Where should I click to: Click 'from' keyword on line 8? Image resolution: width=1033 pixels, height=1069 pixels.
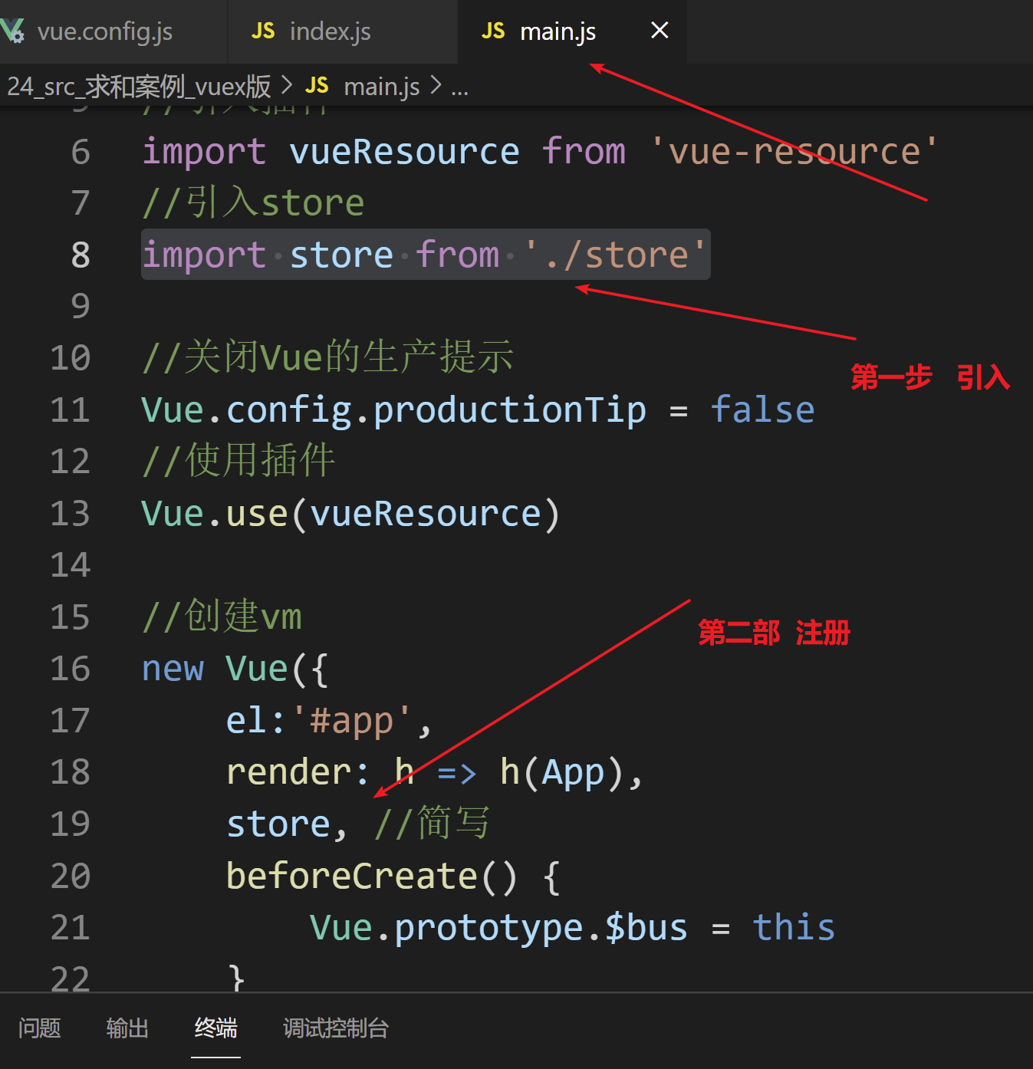458,254
